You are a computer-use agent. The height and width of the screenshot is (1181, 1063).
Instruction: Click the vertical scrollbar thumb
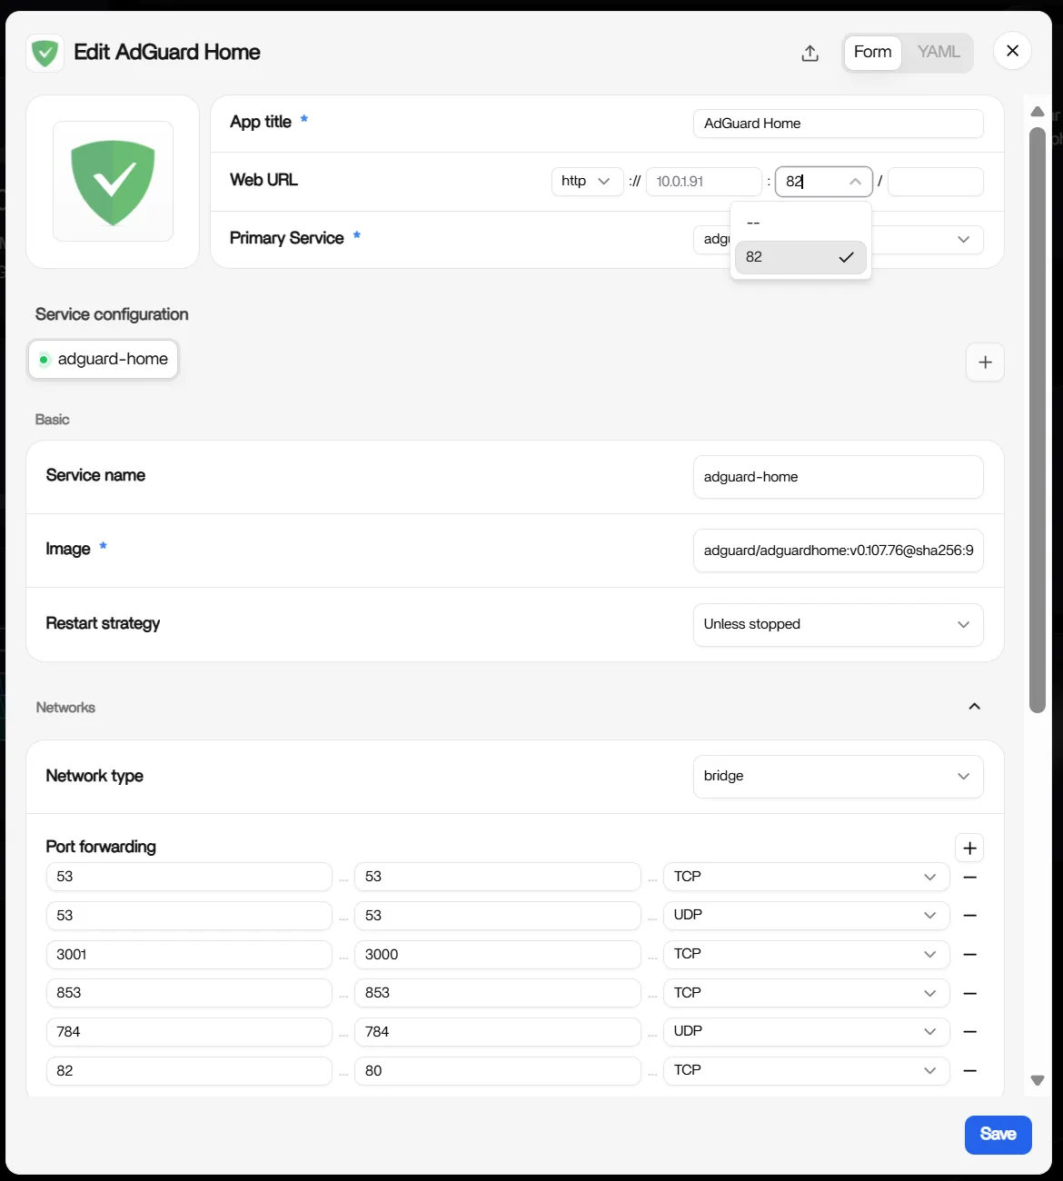1038,420
